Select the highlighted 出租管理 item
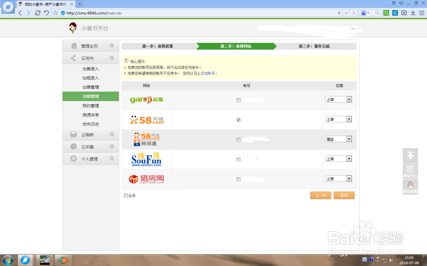The height and width of the screenshot is (266, 427). point(91,96)
